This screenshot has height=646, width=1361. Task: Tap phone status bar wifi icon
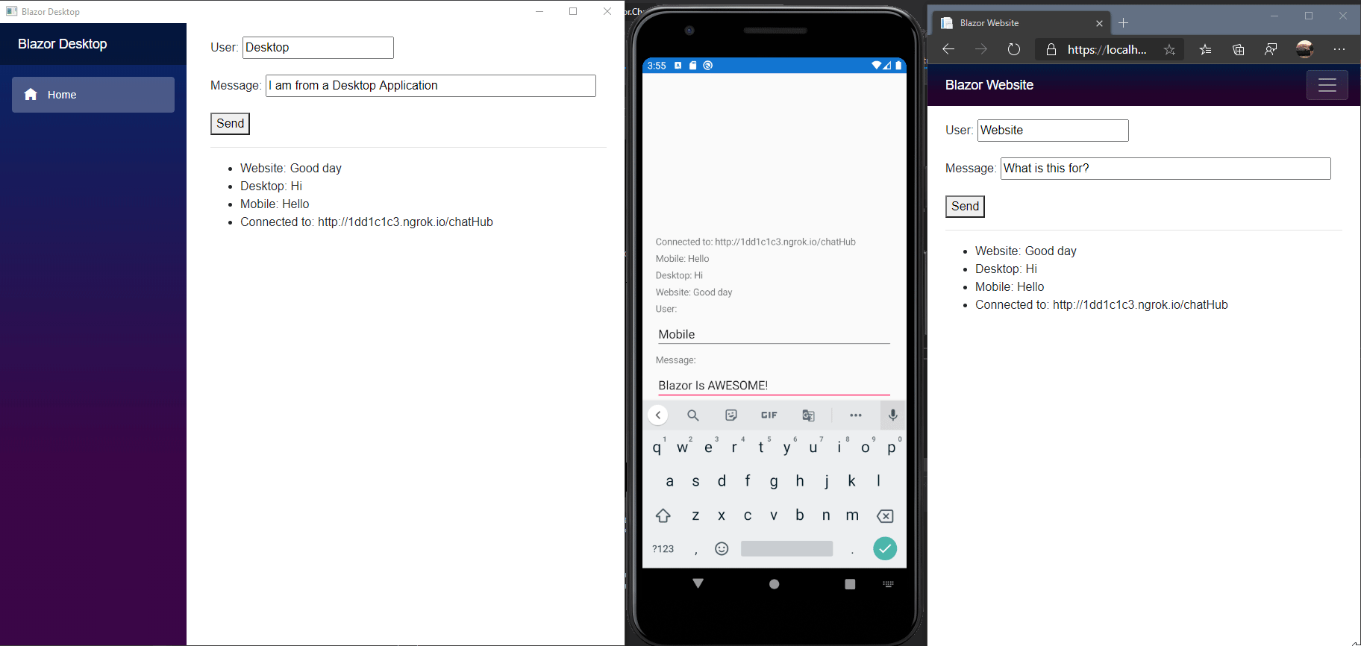click(x=877, y=66)
